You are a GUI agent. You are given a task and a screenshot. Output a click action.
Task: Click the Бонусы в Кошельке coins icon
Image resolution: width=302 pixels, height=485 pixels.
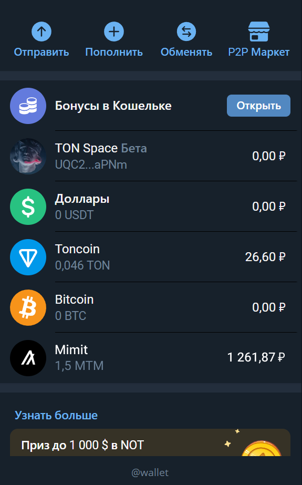pyautogui.click(x=28, y=106)
